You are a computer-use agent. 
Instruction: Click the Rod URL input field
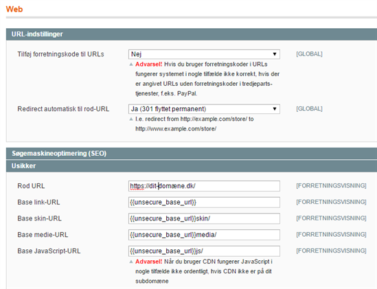click(204, 186)
